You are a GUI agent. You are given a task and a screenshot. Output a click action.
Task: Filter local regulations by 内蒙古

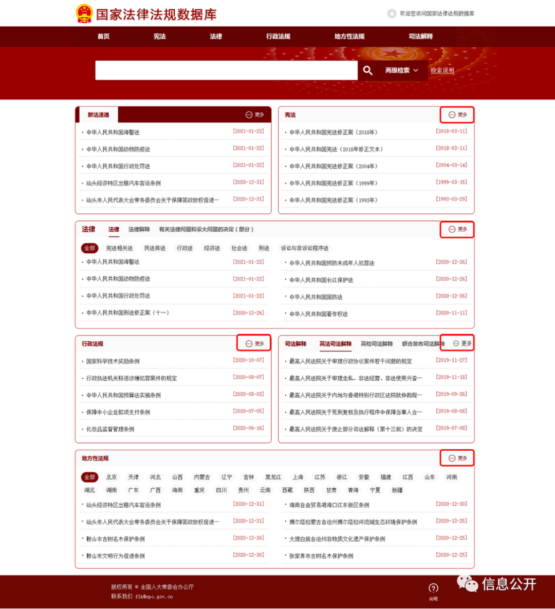click(202, 477)
